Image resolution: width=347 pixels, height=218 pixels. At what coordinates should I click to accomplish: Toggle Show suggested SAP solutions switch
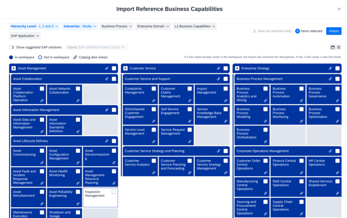click(x=12, y=48)
